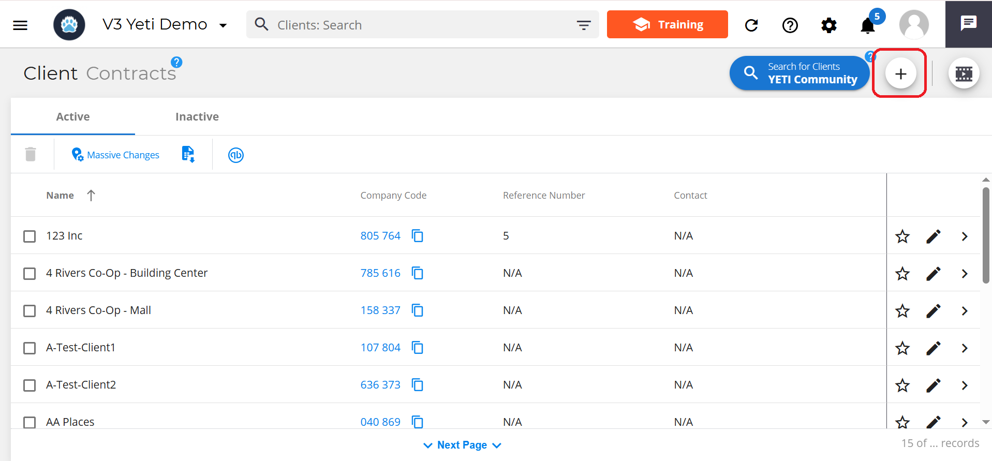Add a new client with plus button
992x461 pixels.
(900, 74)
